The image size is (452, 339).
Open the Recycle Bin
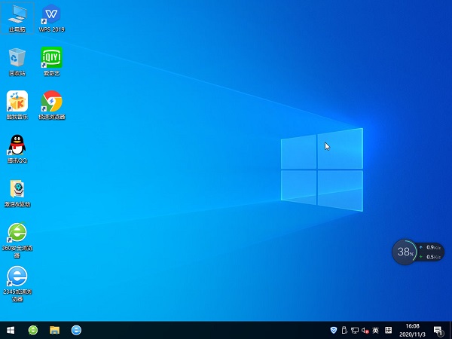(17, 58)
